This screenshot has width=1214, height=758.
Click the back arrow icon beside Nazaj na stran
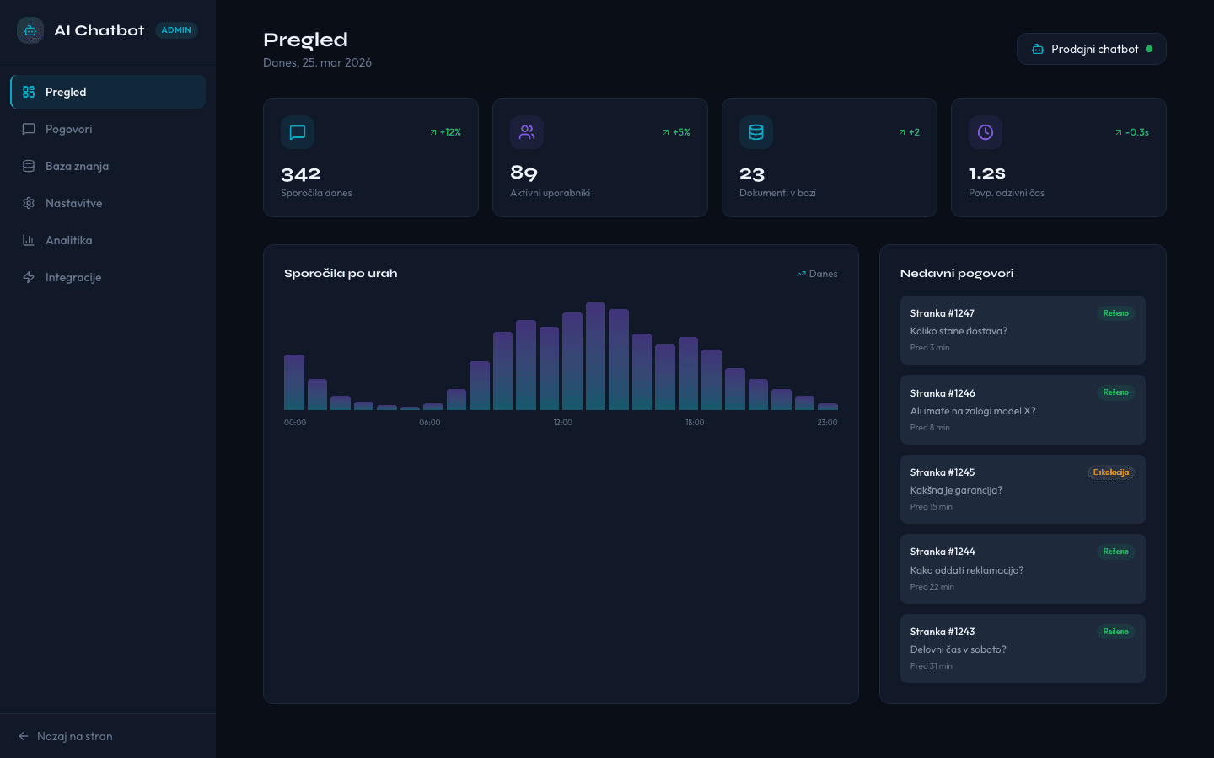point(24,736)
